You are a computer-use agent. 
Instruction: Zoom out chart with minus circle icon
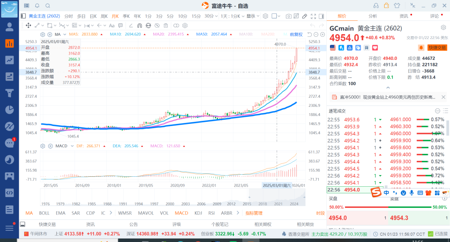[316, 35]
